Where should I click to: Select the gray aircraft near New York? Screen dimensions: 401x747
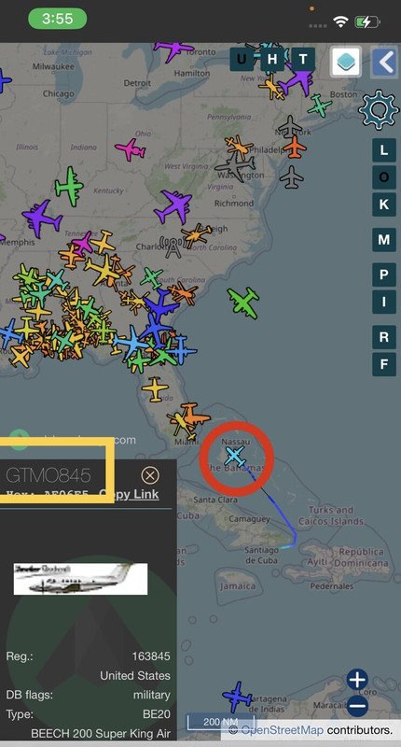(290, 127)
